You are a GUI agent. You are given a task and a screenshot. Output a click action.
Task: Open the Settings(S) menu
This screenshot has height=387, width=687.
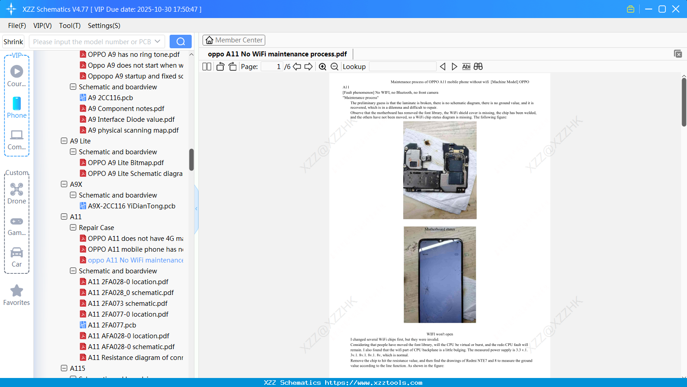[x=104, y=26]
